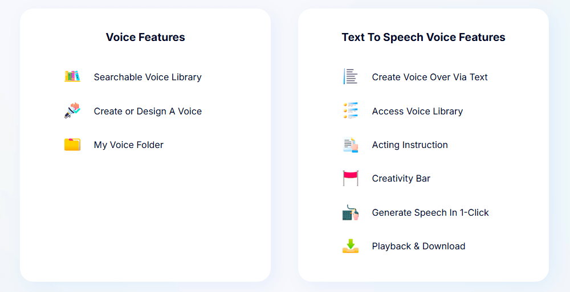The height and width of the screenshot is (292, 570).
Task: Select Create or Design A Voice text
Action: (x=148, y=111)
